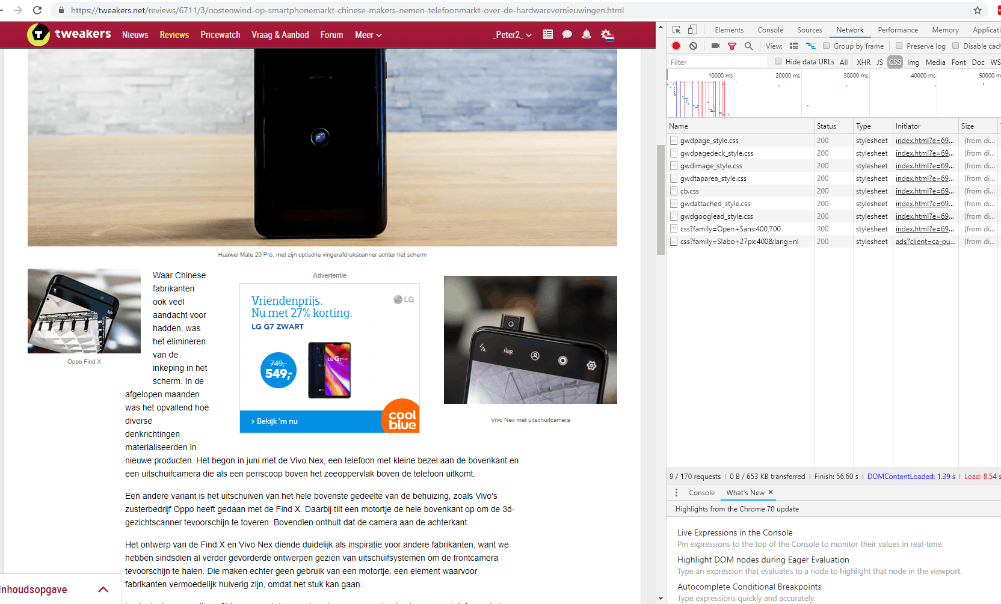Select the cb.css row checkbox
1001x604 pixels.
coord(674,191)
